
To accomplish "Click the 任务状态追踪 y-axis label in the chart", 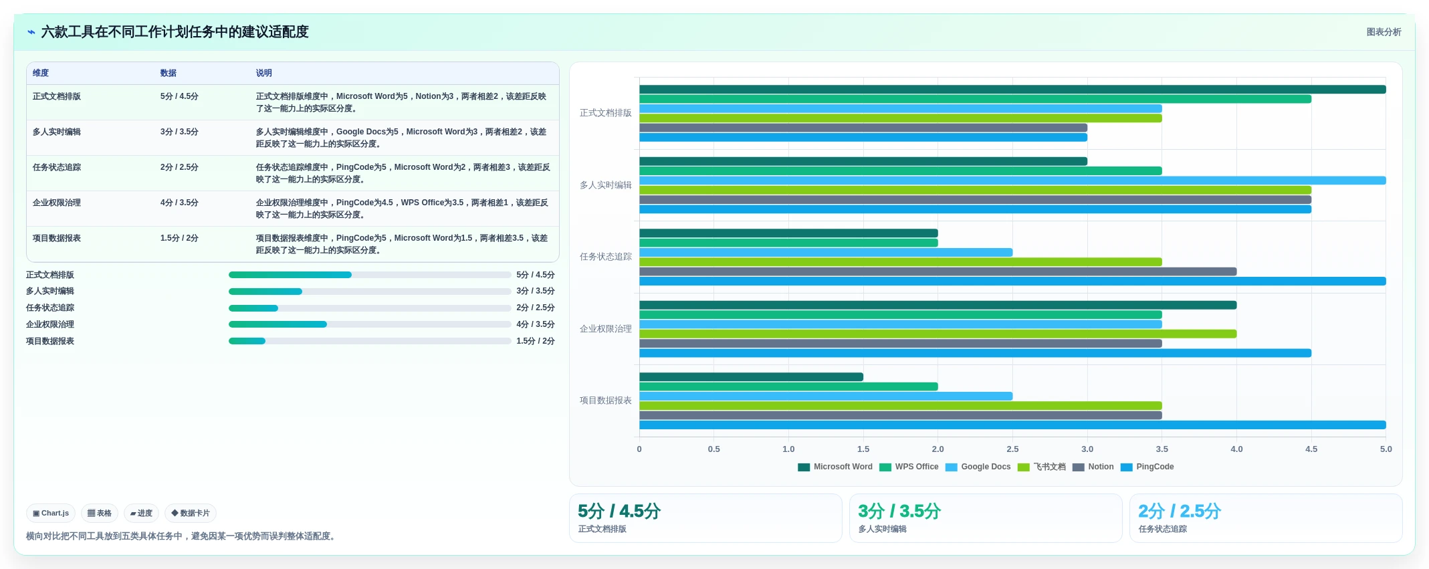I will pos(606,257).
